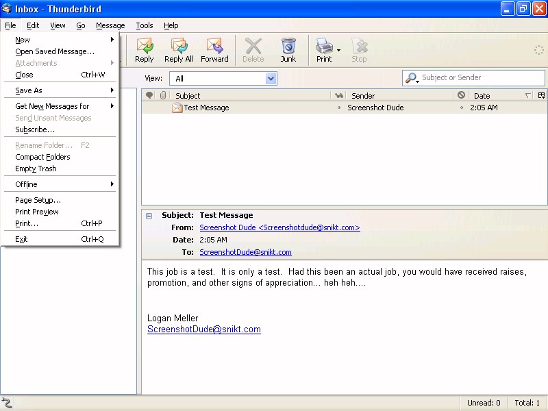This screenshot has width=548, height=411.
Task: Open the View menu
Action: 58,25
